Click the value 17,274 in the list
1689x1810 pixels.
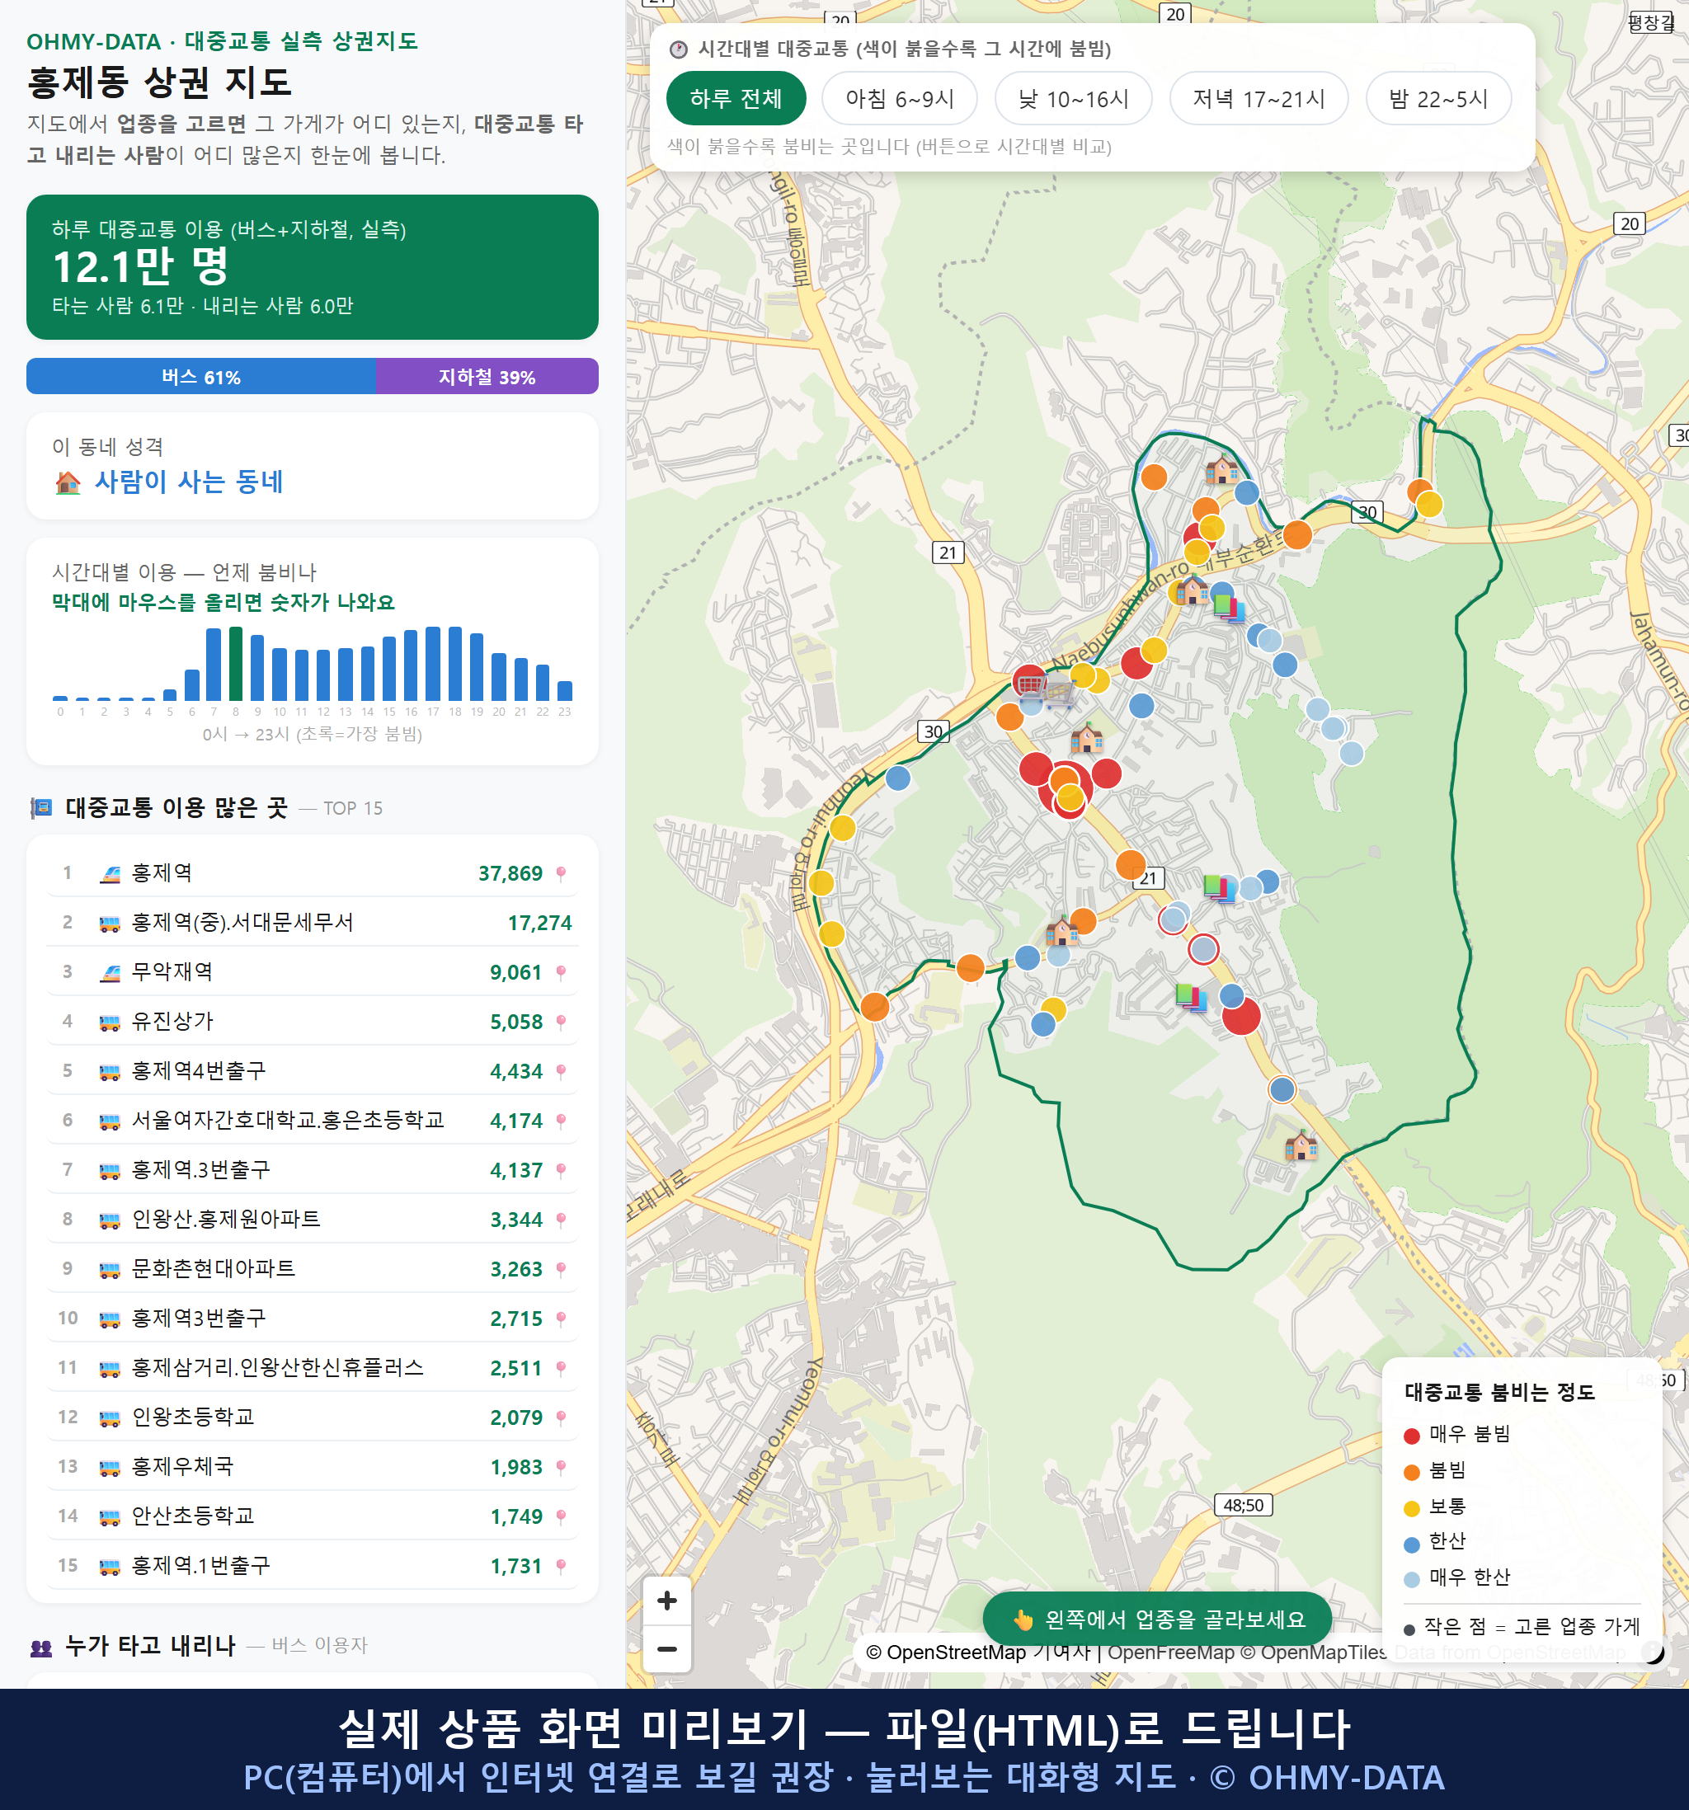pos(539,924)
